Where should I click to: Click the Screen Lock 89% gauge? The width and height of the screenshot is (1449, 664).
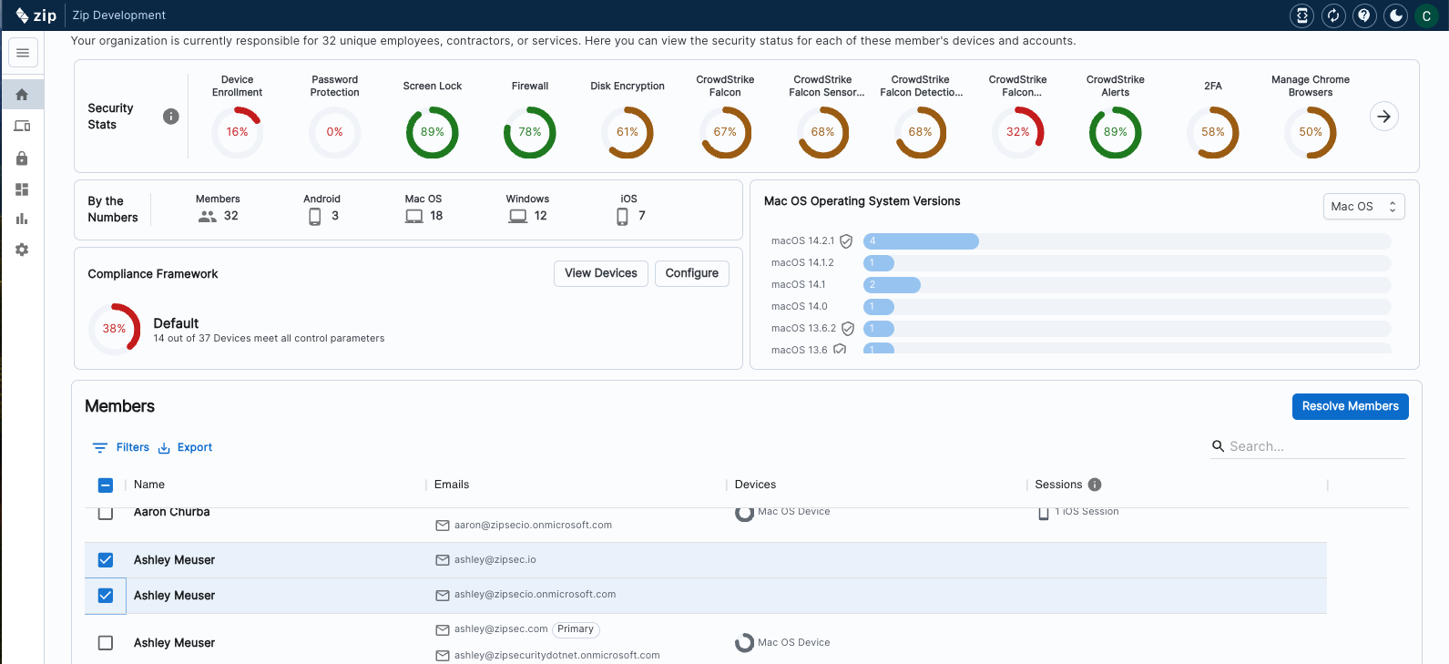tap(433, 132)
